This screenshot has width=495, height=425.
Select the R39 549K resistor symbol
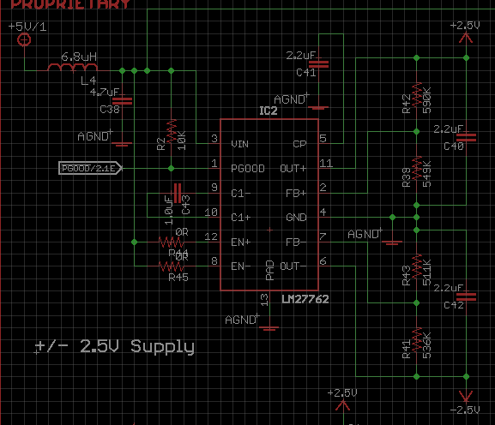417,168
